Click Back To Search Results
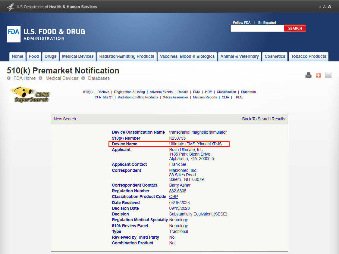Screen dimensions: 339x254 [x=263, y=119]
